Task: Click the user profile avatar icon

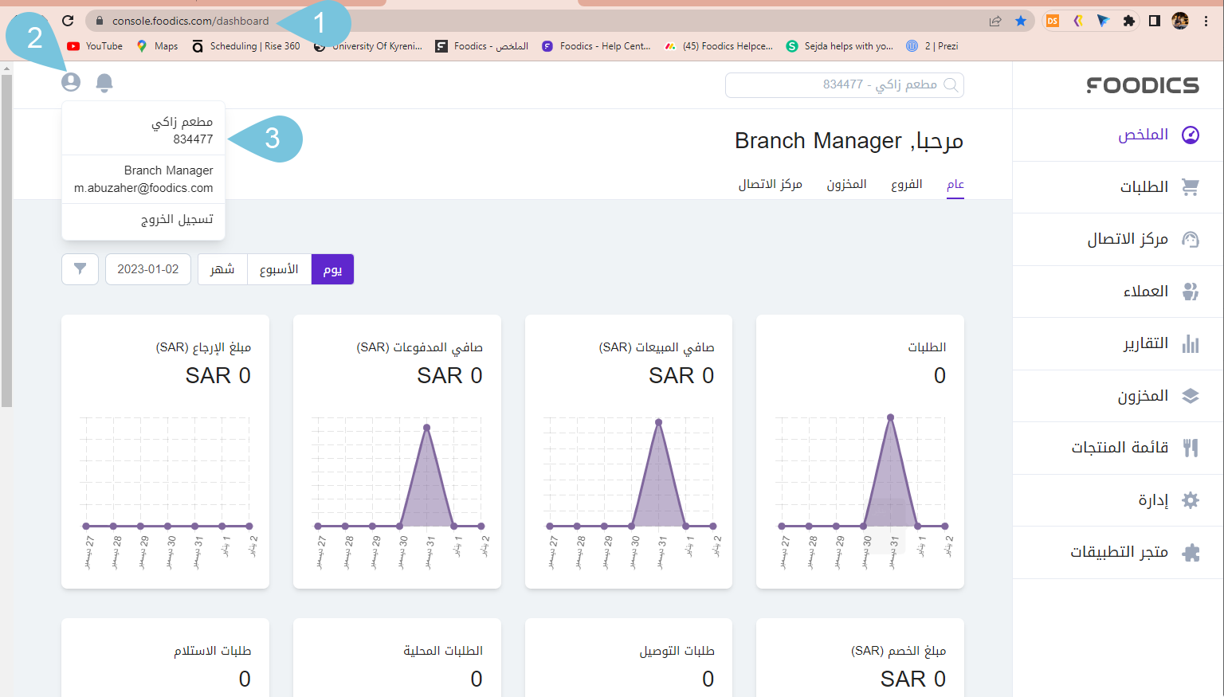Action: tap(71, 82)
